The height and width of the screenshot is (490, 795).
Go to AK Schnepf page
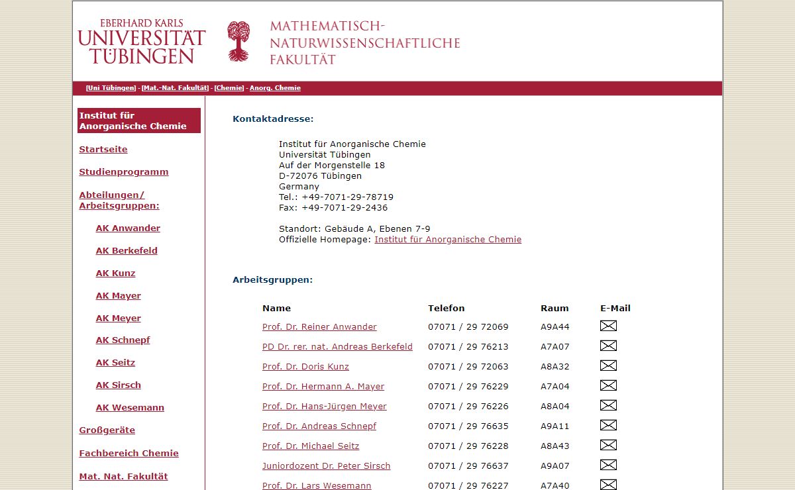(123, 340)
